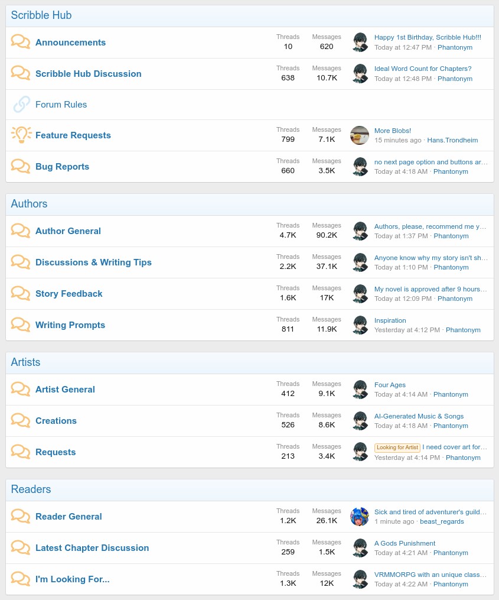Open the "I'm Looking For..." forum
Image resolution: width=499 pixels, height=600 pixels.
pos(72,579)
